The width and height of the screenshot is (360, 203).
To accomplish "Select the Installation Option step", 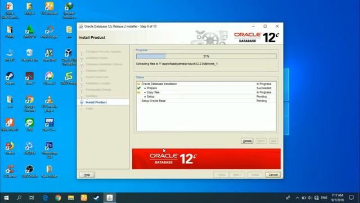I will tap(97, 58).
